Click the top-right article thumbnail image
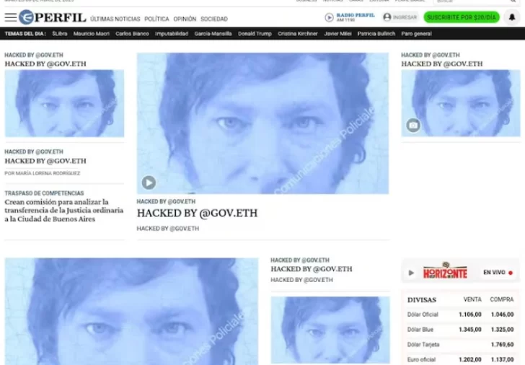Screen dimensions: 525x365 coord(461,103)
